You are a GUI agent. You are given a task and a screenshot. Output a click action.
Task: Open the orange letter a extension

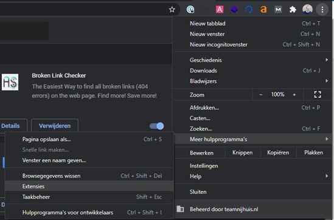(263, 10)
